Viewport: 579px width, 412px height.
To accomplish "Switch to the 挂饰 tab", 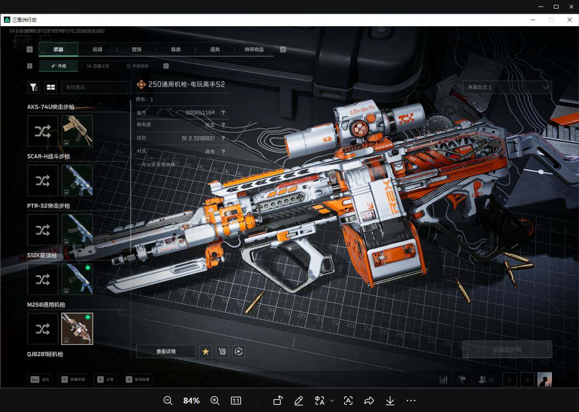I will tap(137, 49).
